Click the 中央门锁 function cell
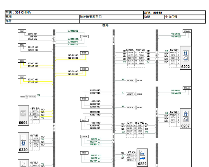The width and height of the screenshot is (209, 167). [x=185, y=17]
